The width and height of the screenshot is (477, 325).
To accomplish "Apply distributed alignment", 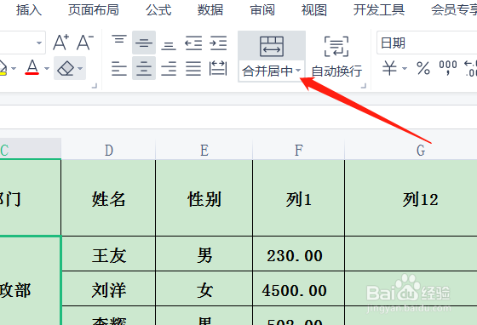I will pyautogui.click(x=218, y=68).
